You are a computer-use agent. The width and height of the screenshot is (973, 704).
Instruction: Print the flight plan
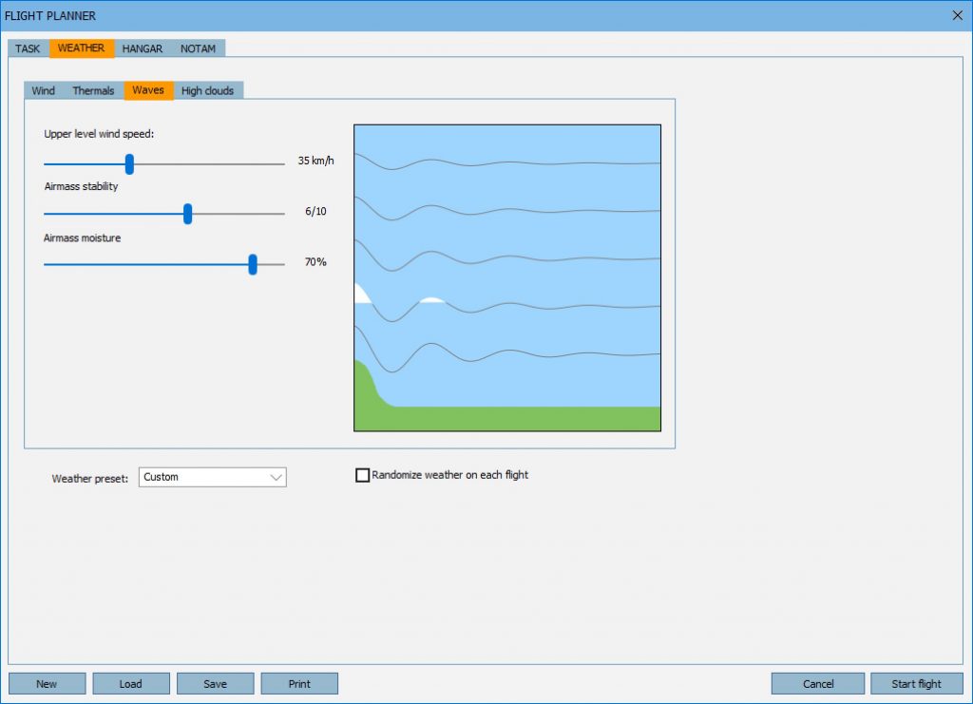pos(299,684)
